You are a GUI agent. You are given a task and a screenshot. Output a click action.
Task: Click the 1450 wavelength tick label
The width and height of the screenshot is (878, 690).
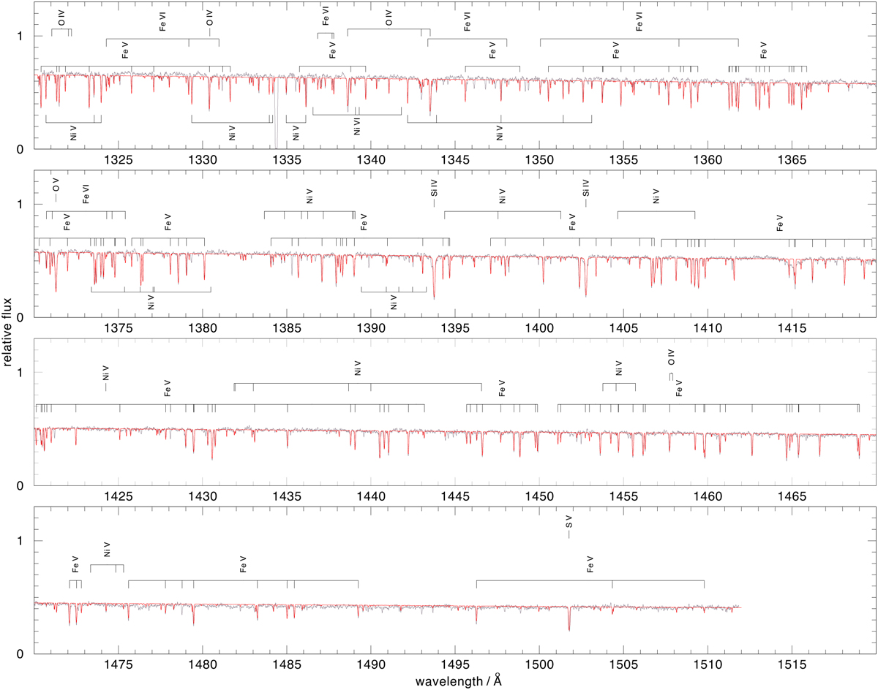[539, 498]
